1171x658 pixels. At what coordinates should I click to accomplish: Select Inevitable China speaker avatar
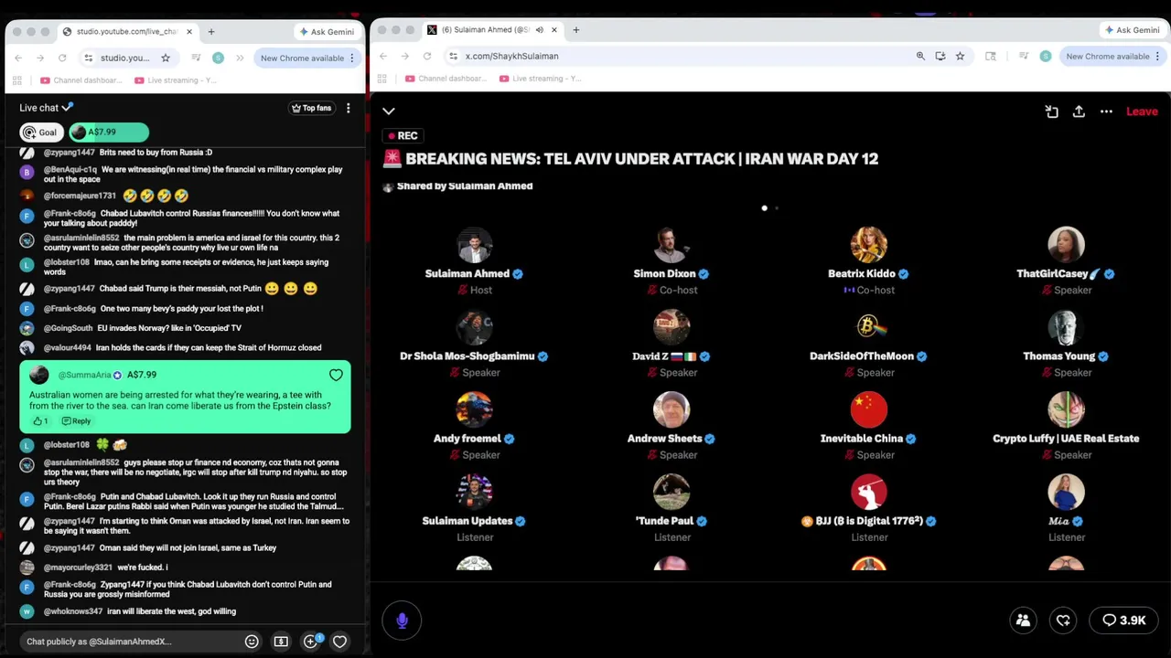868,409
